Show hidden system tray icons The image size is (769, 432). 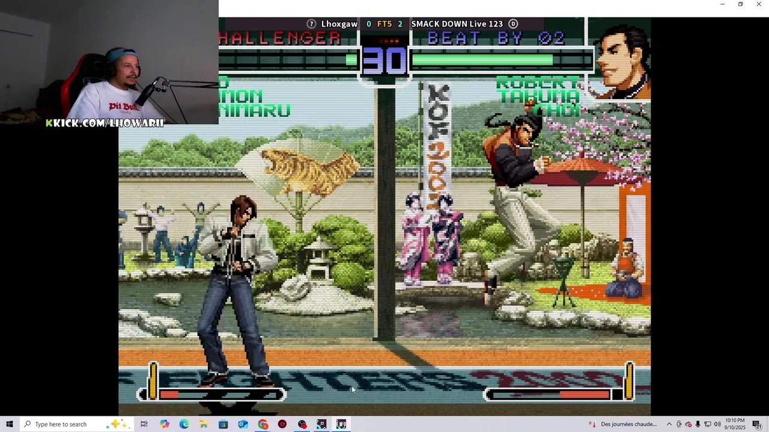pos(669,424)
